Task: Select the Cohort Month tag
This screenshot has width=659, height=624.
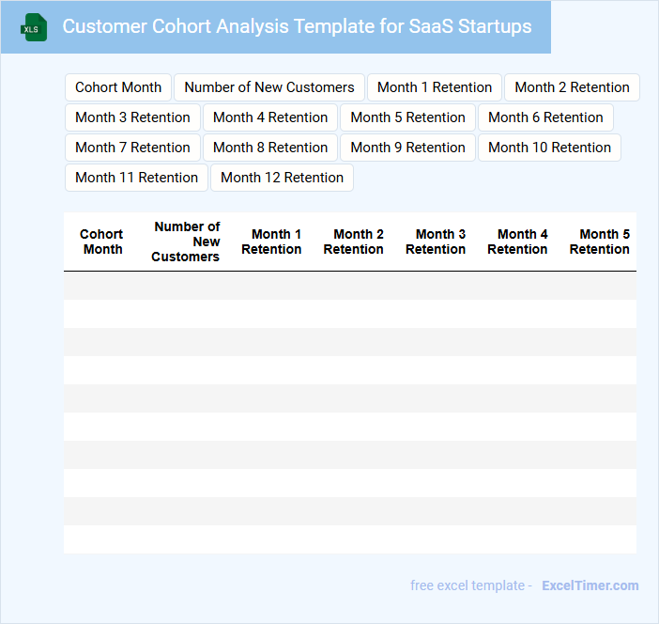Action: [118, 87]
